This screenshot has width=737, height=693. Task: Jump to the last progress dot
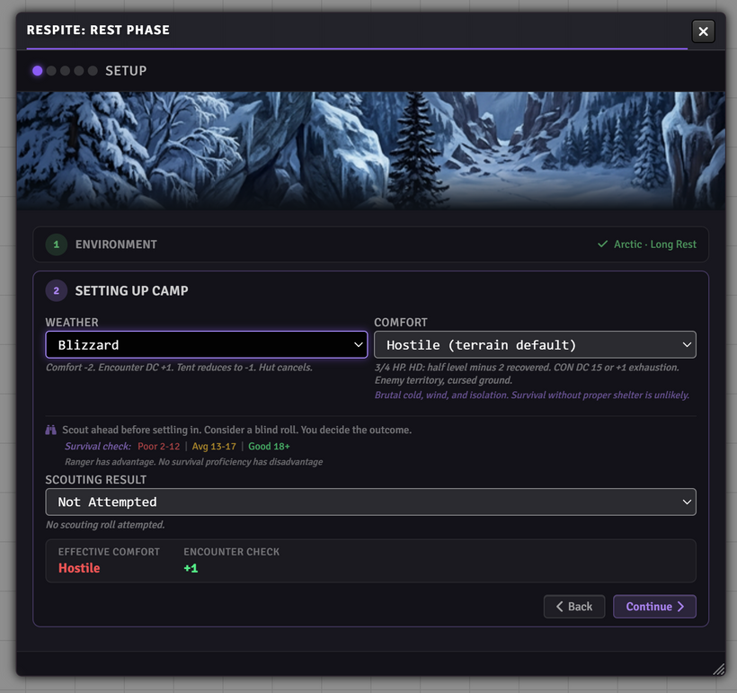point(93,71)
